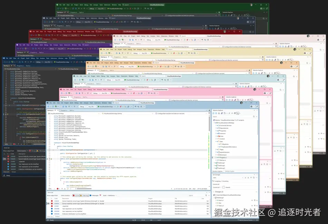Start VisualStudioDemoApp with the green run arrow, light-blue window
Image resolution: width=328 pixels, height=224 pixels.
105,106
